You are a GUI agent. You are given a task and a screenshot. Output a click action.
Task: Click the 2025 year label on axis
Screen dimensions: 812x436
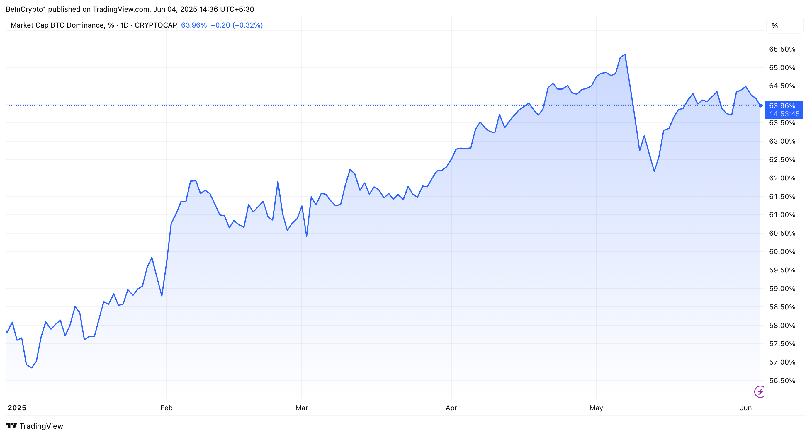[17, 408]
